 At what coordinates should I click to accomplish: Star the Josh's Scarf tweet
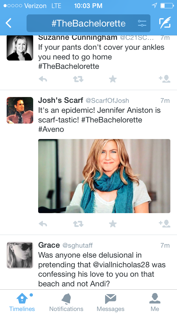point(113,224)
